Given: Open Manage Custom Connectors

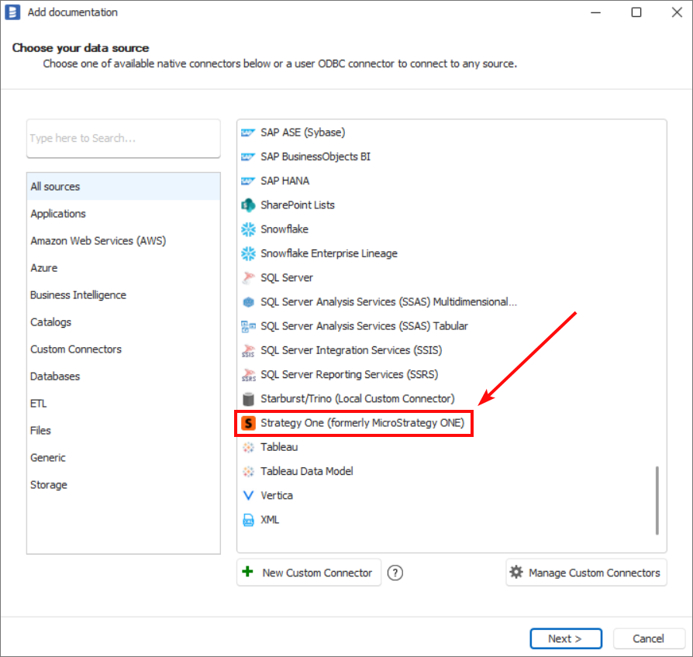Looking at the screenshot, I should coord(586,573).
